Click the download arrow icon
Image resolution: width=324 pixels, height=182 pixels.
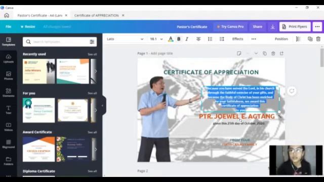pyautogui.click(x=273, y=27)
